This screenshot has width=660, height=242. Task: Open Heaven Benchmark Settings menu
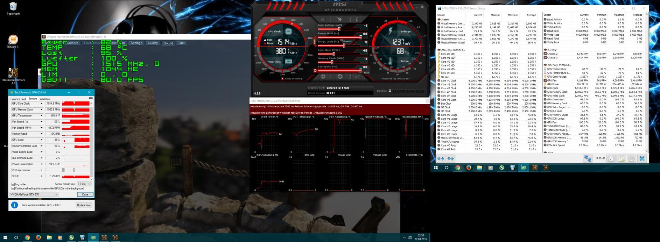pyautogui.click(x=136, y=43)
